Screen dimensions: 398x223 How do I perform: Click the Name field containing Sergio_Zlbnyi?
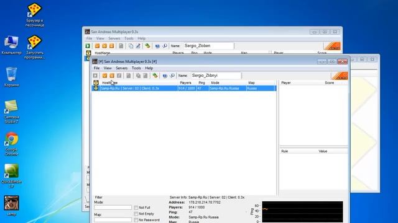click(216, 76)
